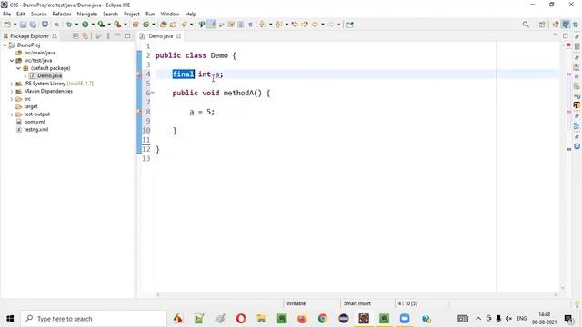This screenshot has height=327, width=582.
Task: Click the Smart Insert status field
Action: pyautogui.click(x=357, y=303)
